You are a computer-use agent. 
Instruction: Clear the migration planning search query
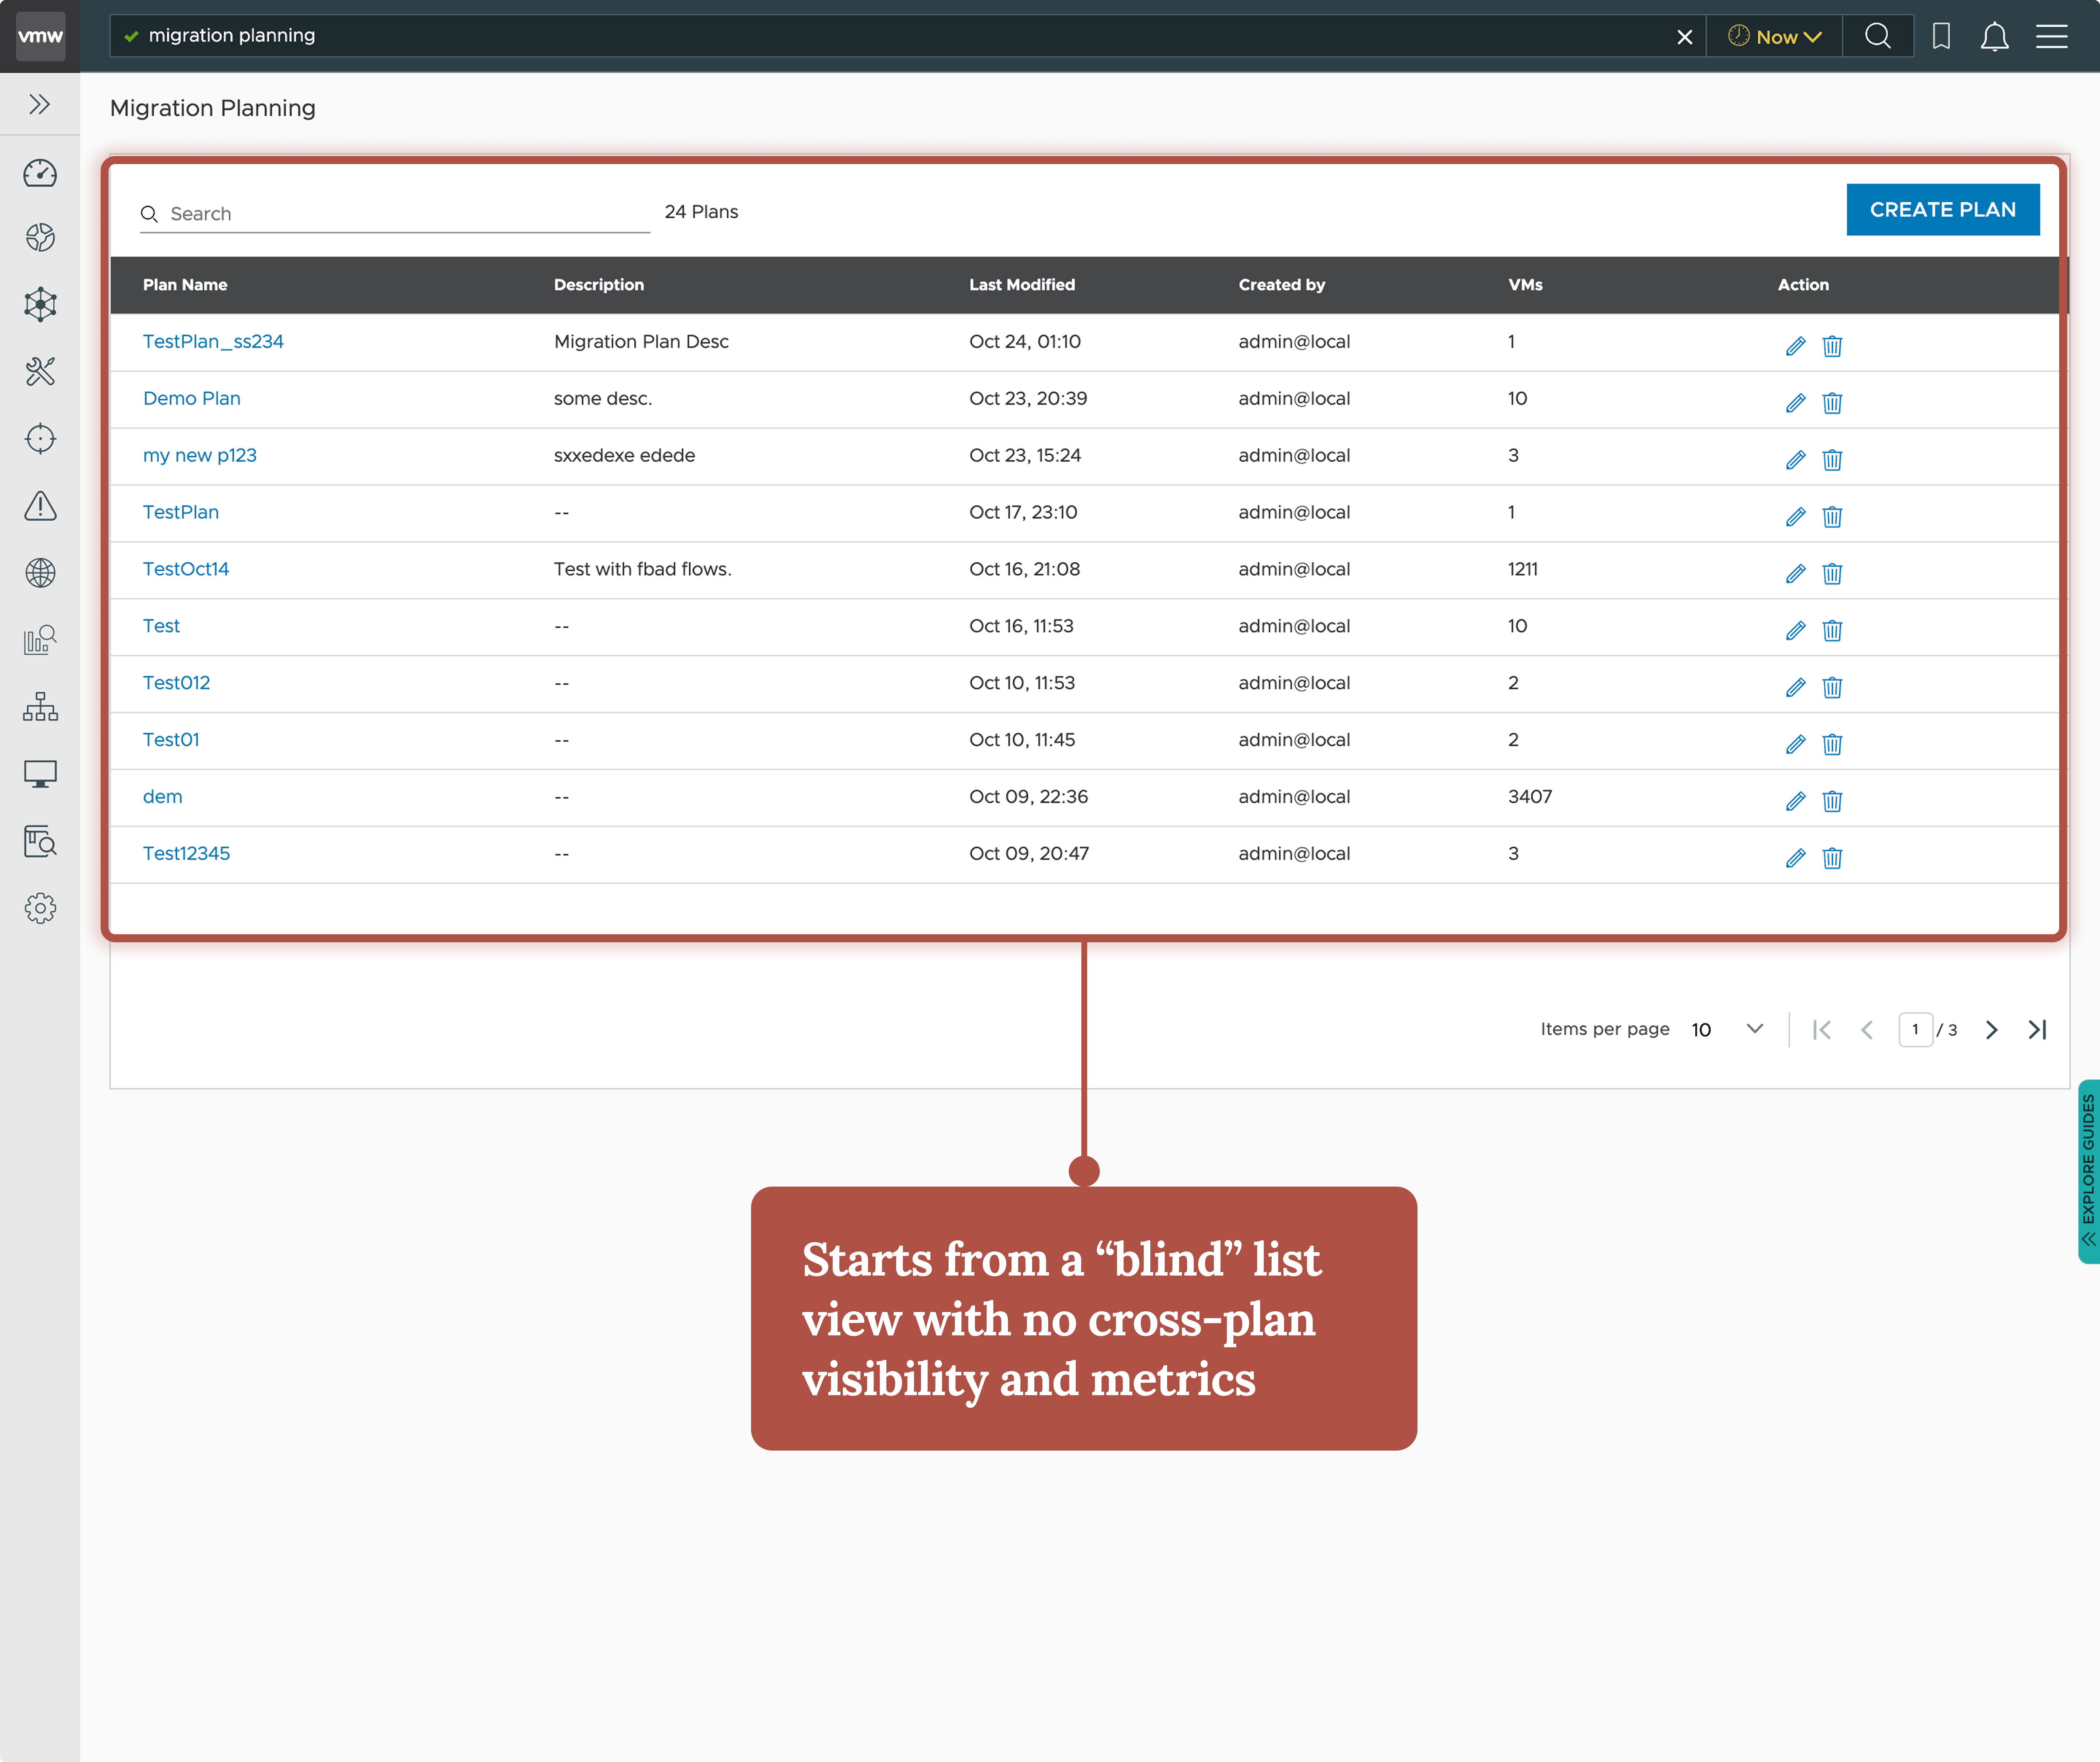[1685, 37]
